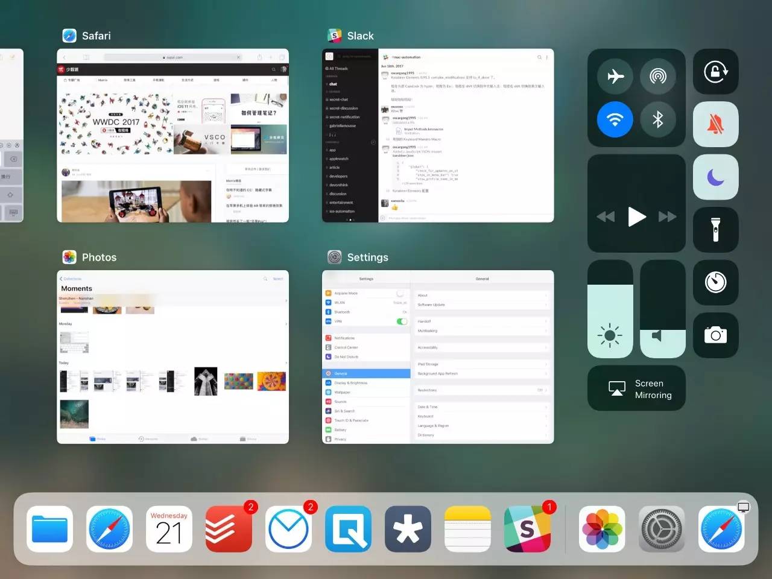Image resolution: width=772 pixels, height=579 pixels.
Task: Launch the Camera shortcut in Control Center
Action: click(716, 335)
